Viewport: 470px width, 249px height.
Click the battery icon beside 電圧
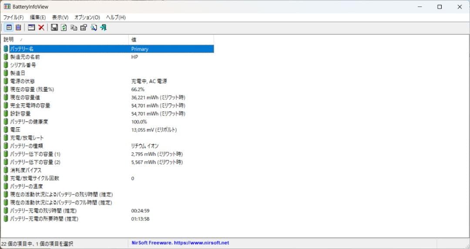point(6,129)
